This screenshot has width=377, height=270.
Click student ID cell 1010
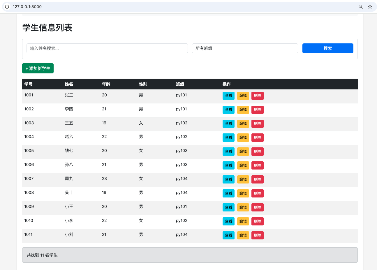click(29, 220)
